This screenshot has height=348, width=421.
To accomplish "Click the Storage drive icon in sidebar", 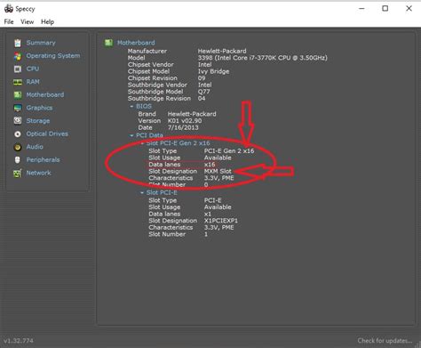I will pos(18,121).
